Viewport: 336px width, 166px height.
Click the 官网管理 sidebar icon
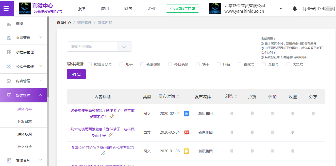[x=9, y=38]
